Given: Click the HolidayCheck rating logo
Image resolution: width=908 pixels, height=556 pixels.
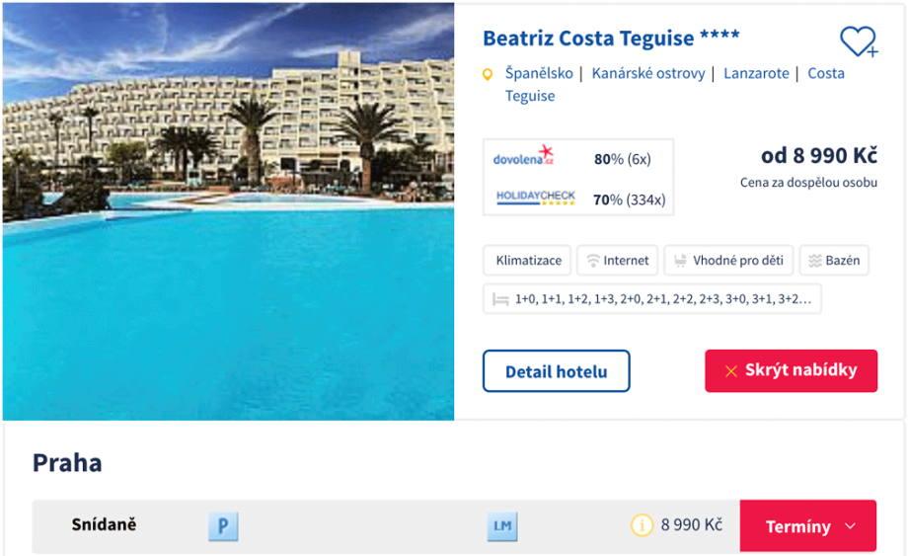Looking at the screenshot, I should 535,199.
